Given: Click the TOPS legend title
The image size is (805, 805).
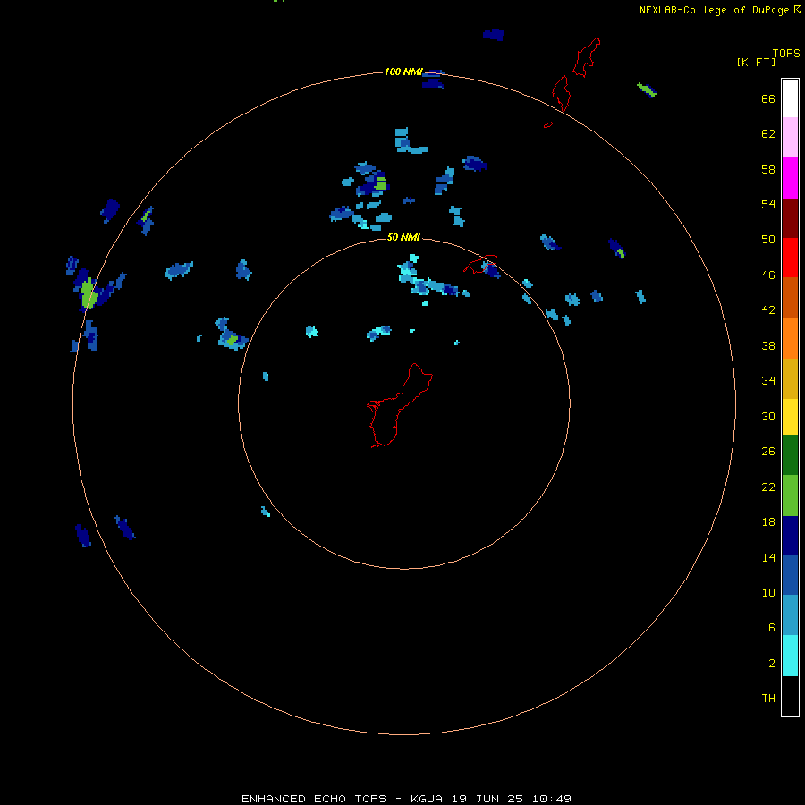Looking at the screenshot, I should 786,53.
